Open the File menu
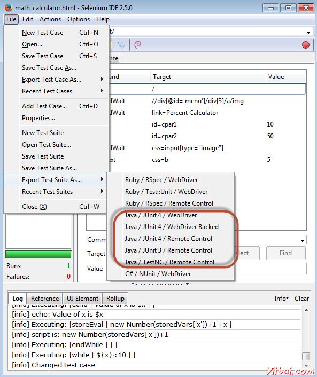 point(11,19)
